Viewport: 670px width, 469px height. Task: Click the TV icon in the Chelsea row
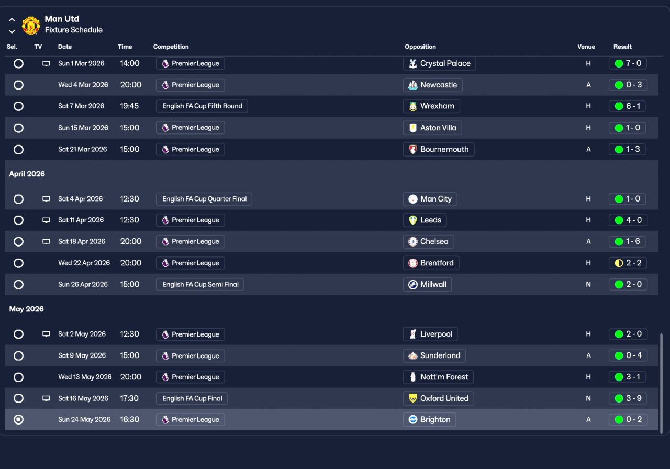[x=46, y=242]
